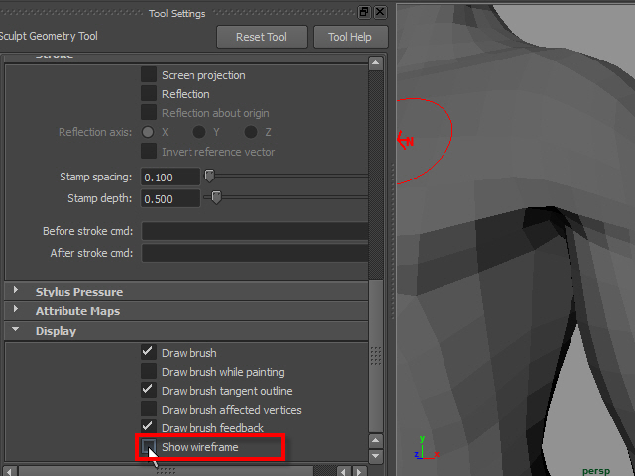
Task: Check the Reflection option
Action: pyautogui.click(x=149, y=94)
